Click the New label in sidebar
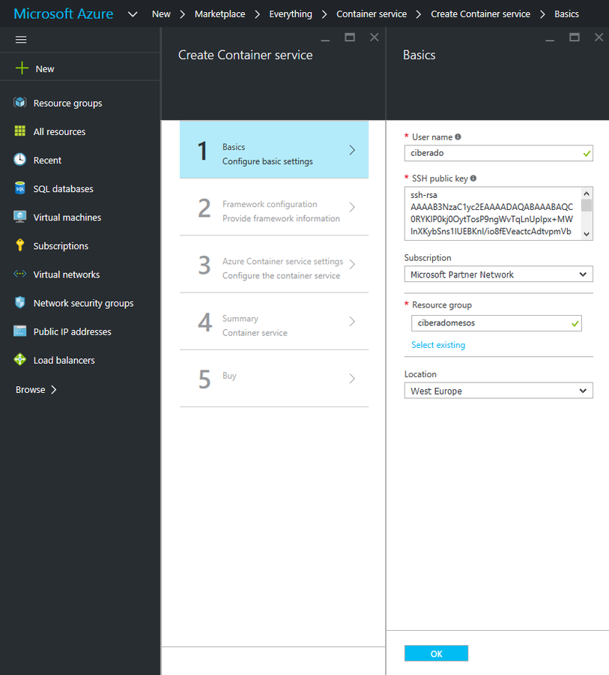Viewport: 609px width, 675px height. 45,69
